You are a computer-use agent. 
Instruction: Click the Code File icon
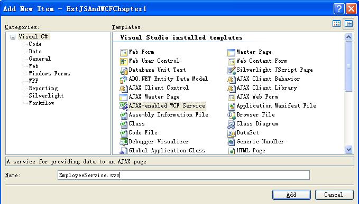(x=124, y=133)
